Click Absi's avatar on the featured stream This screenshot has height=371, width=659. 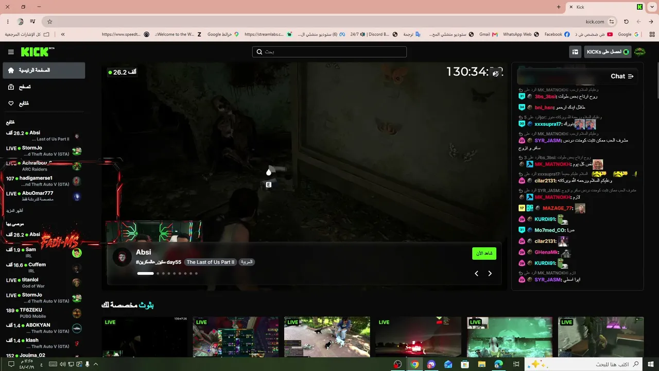(x=122, y=257)
